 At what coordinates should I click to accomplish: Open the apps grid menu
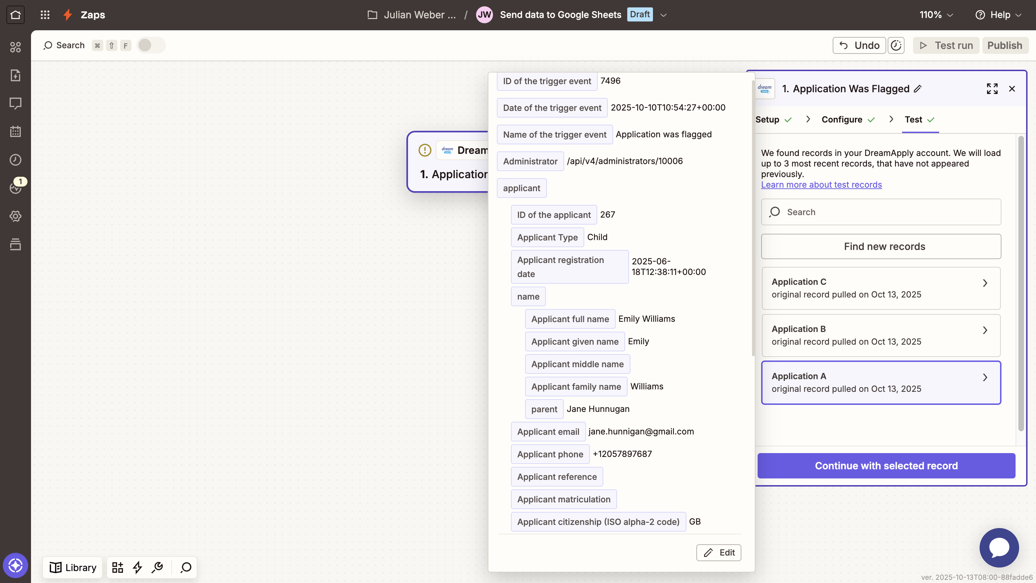point(45,15)
